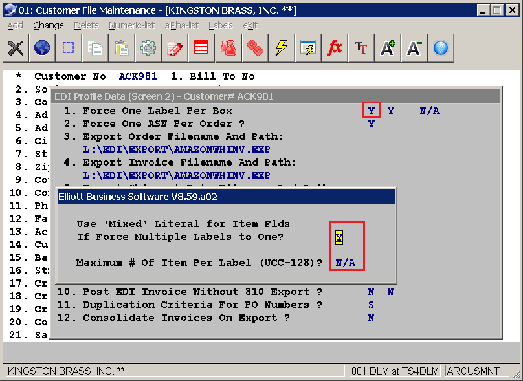
Task: Click Elliott Business Software V8.59.a02 title bar
Action: tap(226, 197)
